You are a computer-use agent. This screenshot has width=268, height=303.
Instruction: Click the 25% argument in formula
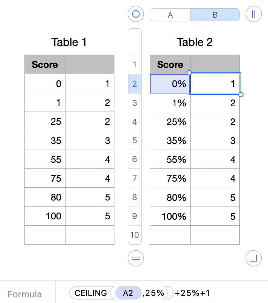pos(155,293)
